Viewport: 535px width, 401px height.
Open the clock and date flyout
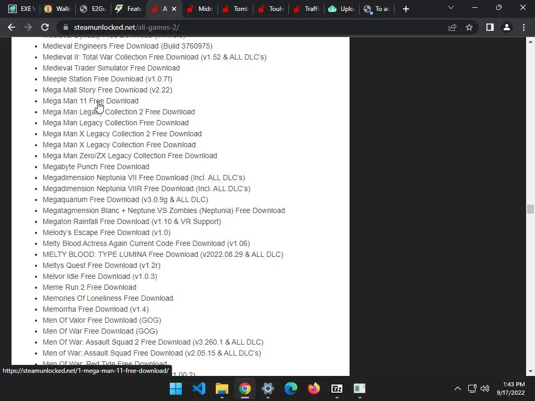pyautogui.click(x=510, y=388)
